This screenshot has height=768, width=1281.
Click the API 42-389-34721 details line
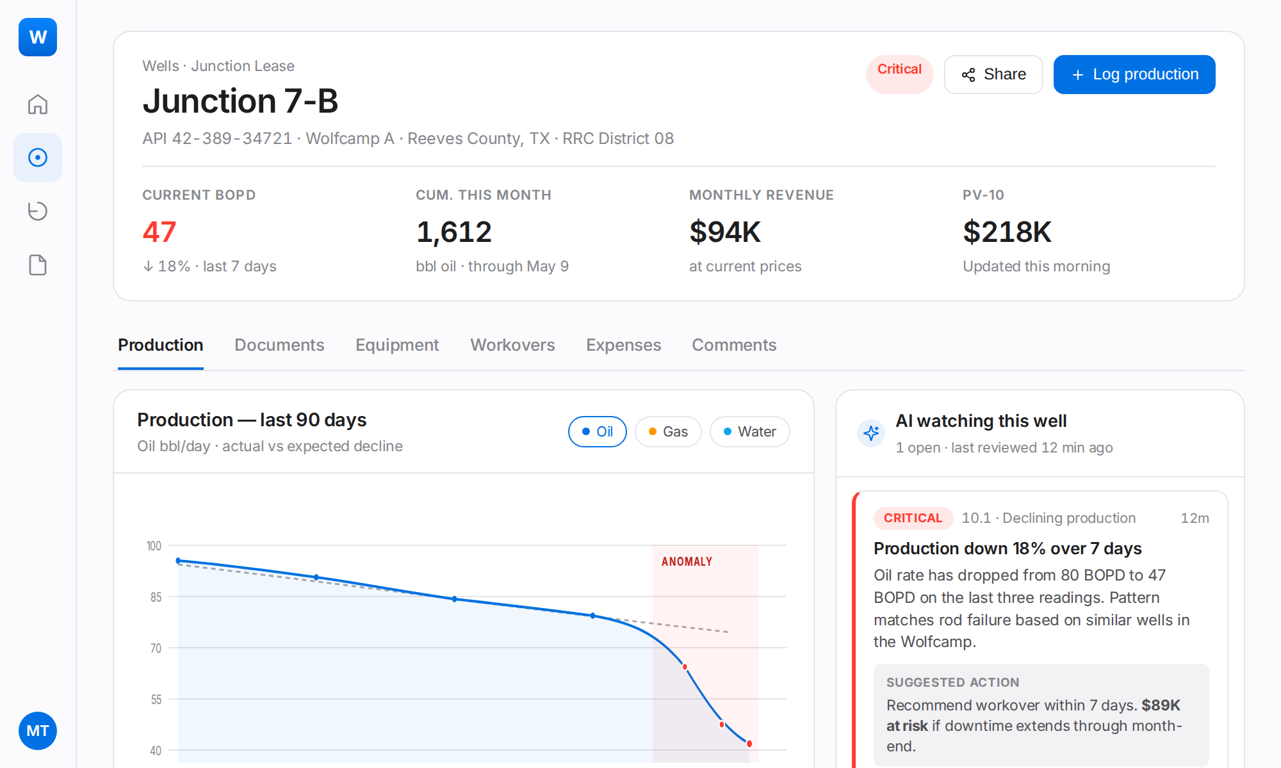tap(408, 138)
